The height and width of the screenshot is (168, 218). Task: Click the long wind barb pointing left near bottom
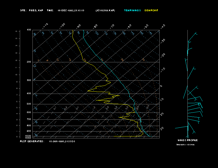pyautogui.click(x=182, y=127)
